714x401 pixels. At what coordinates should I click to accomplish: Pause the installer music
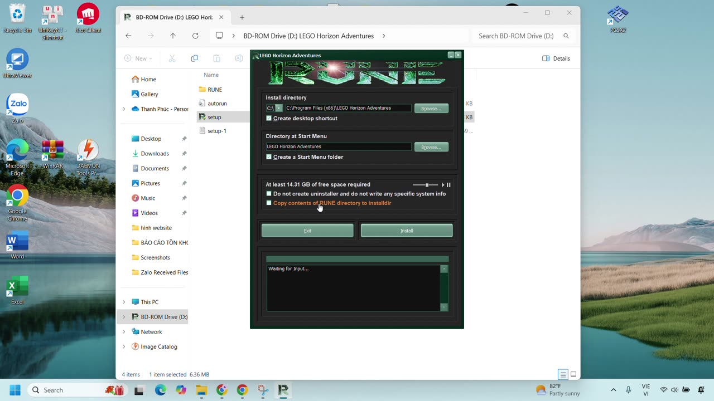tap(448, 185)
